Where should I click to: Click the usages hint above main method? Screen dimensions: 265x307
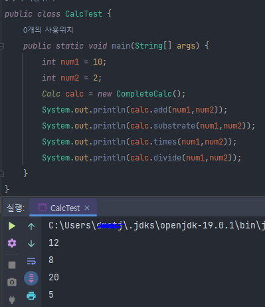click(x=48, y=30)
